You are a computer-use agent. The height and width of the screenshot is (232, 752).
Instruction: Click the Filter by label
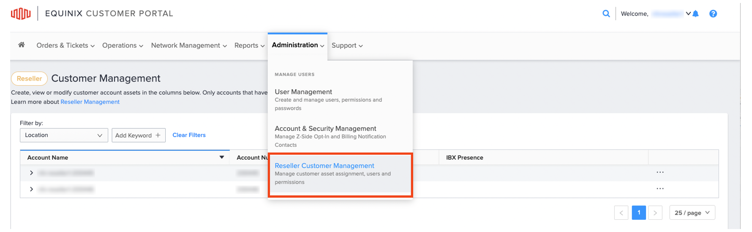(x=32, y=123)
